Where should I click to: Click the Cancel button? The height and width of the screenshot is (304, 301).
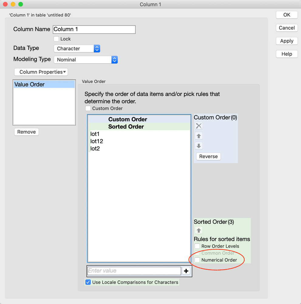click(287, 28)
